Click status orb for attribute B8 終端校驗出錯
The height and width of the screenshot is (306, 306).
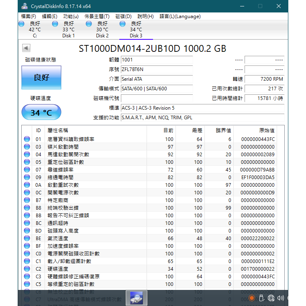27,208
